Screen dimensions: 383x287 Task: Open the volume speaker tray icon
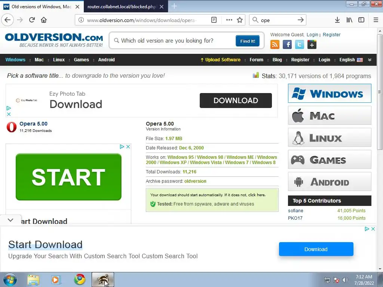[345, 280]
